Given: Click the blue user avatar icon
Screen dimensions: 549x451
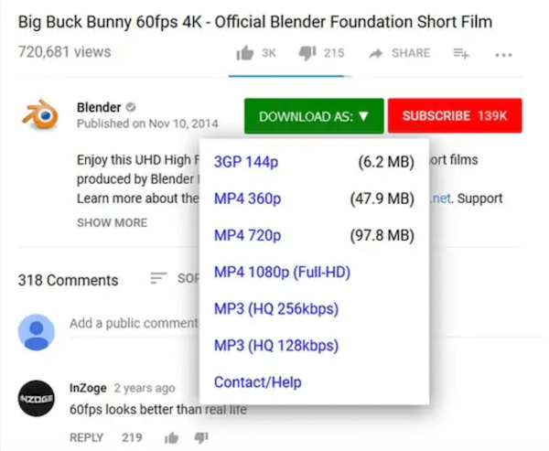Looking at the screenshot, I should [x=37, y=332].
